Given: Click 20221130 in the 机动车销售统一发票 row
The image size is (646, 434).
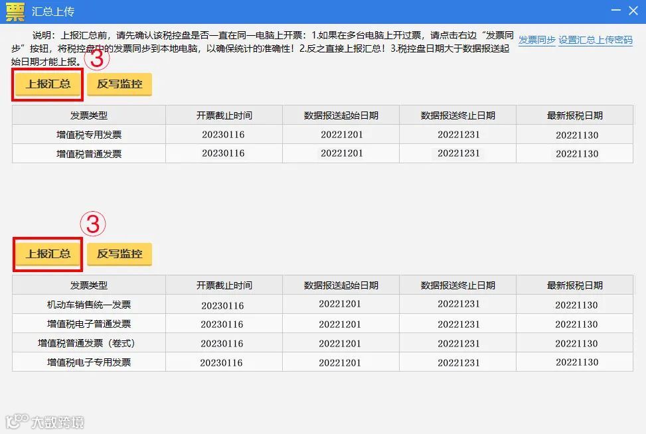Looking at the screenshot, I should tap(576, 305).
